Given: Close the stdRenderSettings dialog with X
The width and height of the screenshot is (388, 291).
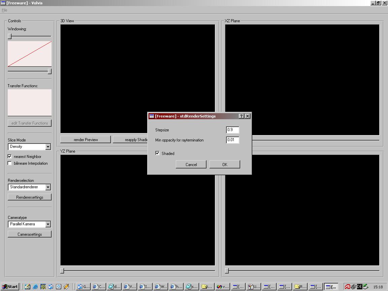Looking at the screenshot, I should pyautogui.click(x=248, y=116).
